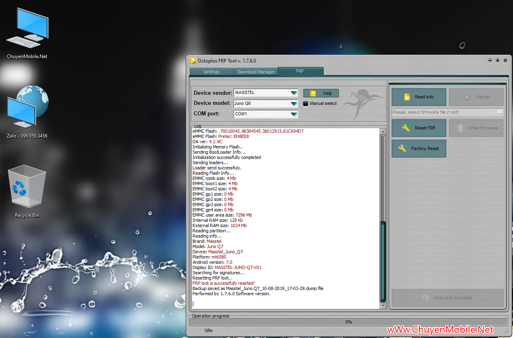
Task: Click the yellow Help book icon
Action: click(313, 93)
